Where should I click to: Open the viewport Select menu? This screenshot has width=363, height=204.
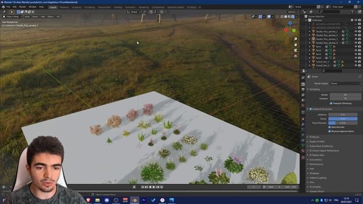point(35,16)
